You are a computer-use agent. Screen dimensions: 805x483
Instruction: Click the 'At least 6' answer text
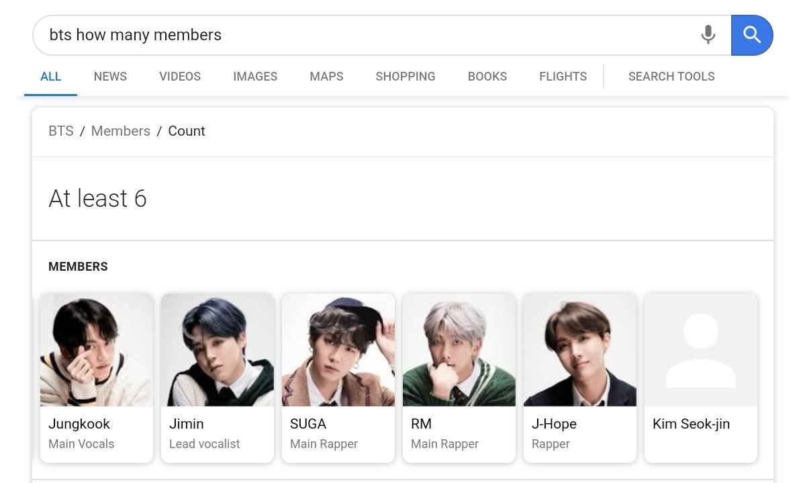97,198
